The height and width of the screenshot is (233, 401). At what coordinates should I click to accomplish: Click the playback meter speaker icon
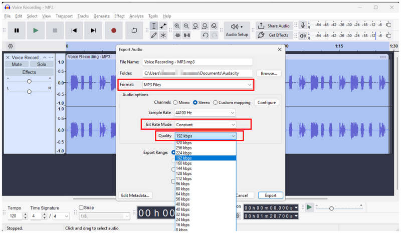[303, 36]
